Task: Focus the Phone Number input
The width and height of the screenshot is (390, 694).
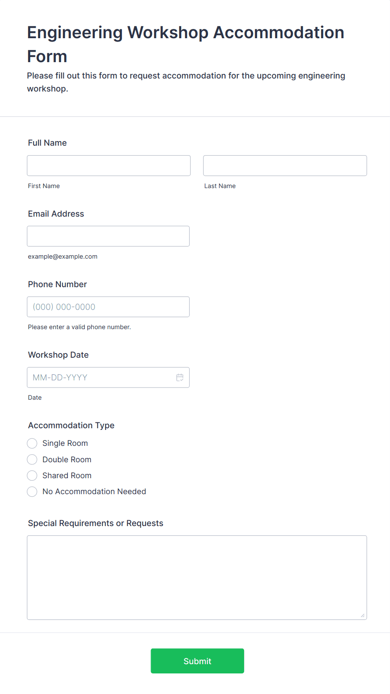Action: pyautogui.click(x=108, y=306)
